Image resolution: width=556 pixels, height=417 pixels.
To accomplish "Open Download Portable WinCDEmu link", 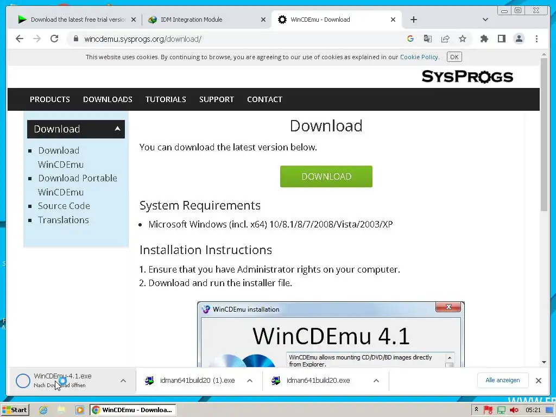I will coord(77,185).
